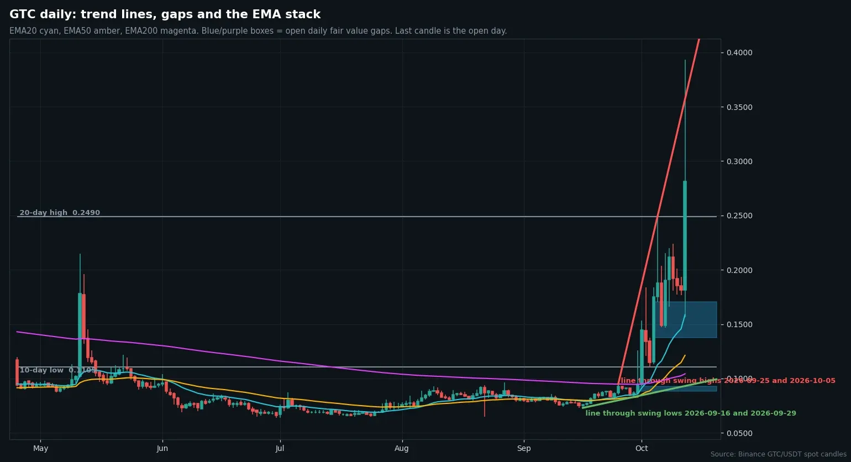
Task: Click the 0.2500 price axis label
Action: [740, 216]
